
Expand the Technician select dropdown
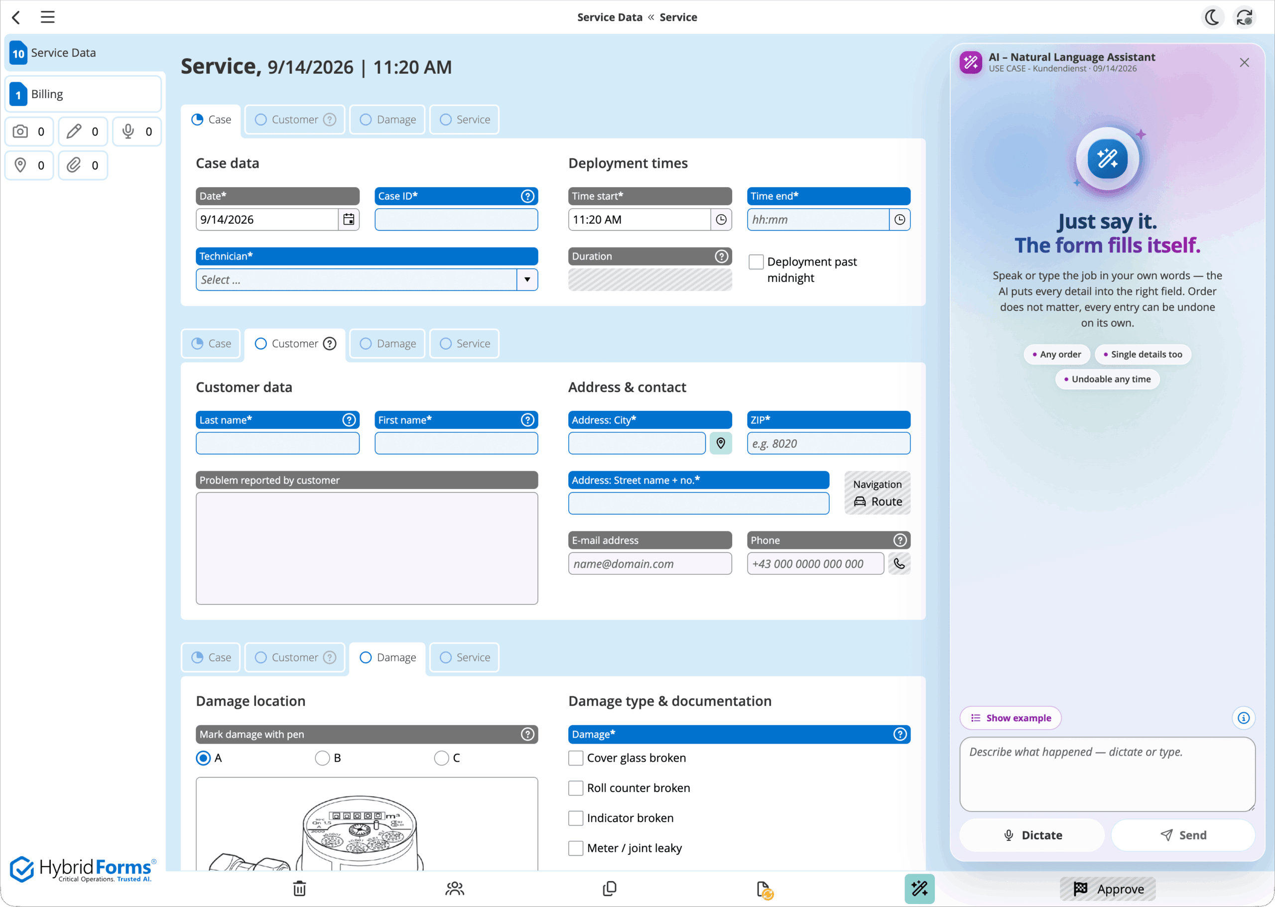pyautogui.click(x=526, y=280)
